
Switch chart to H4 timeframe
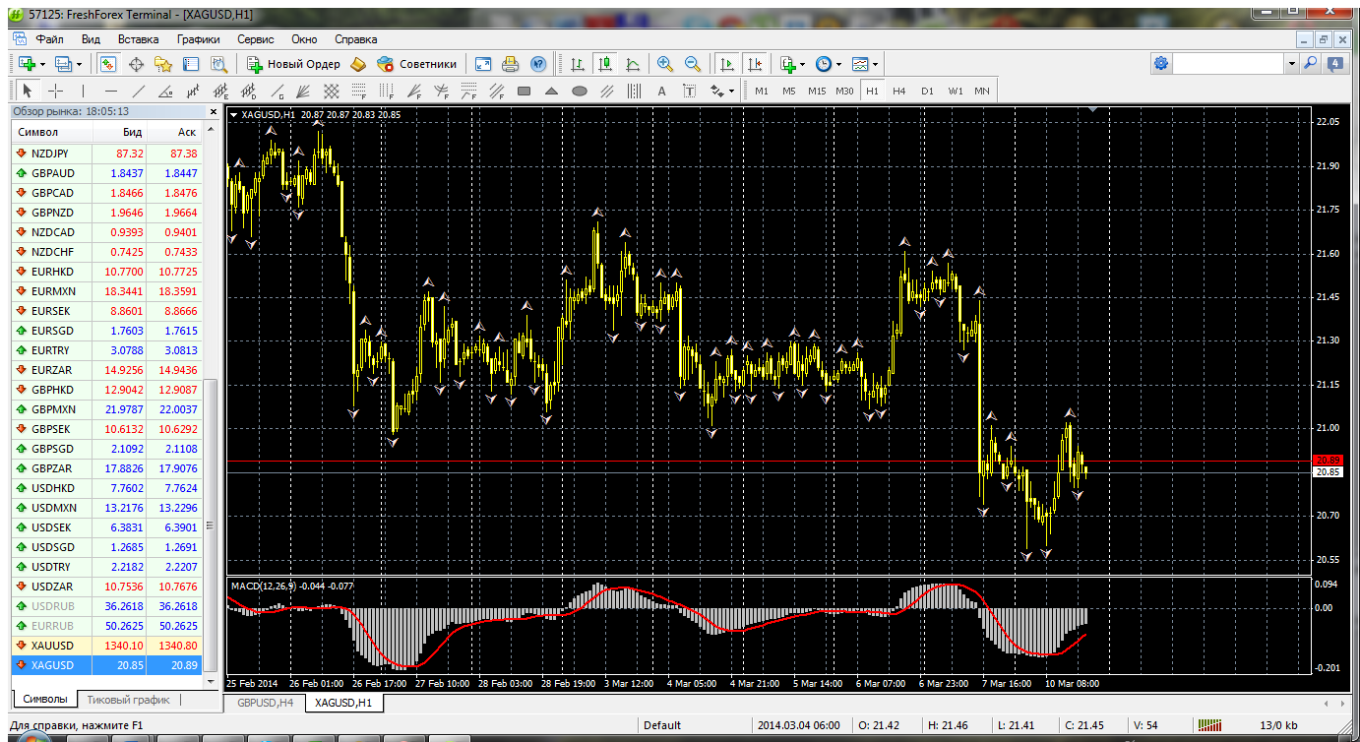click(898, 92)
